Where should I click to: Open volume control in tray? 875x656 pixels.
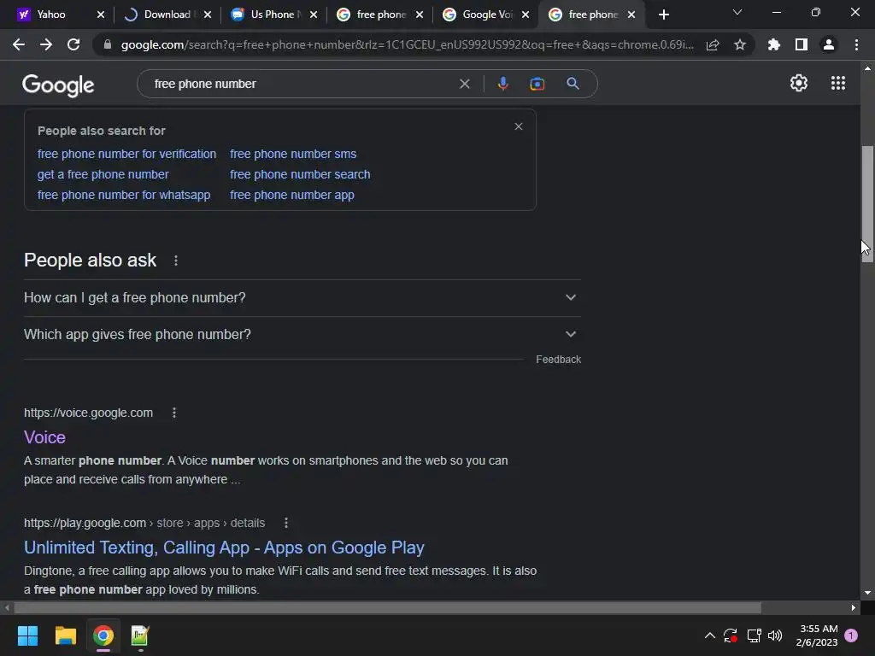(x=775, y=635)
